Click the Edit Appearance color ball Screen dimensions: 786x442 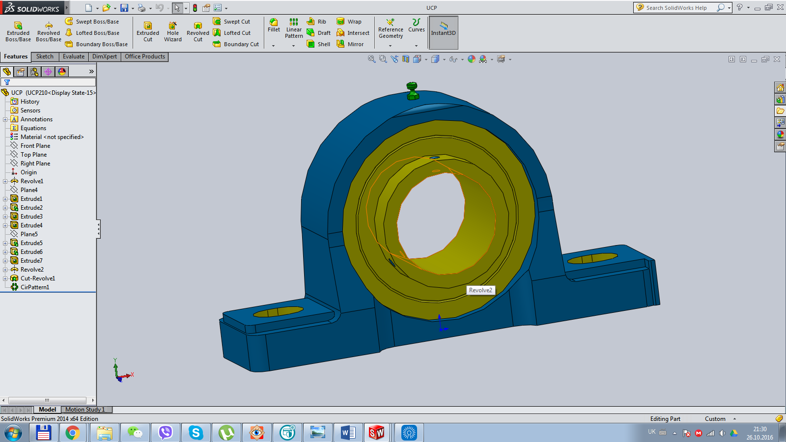point(472,59)
